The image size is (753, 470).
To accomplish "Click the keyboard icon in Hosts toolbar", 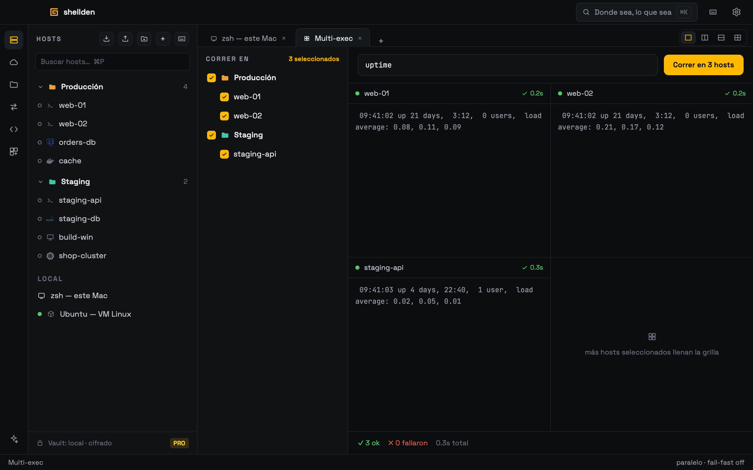I will [x=182, y=38].
